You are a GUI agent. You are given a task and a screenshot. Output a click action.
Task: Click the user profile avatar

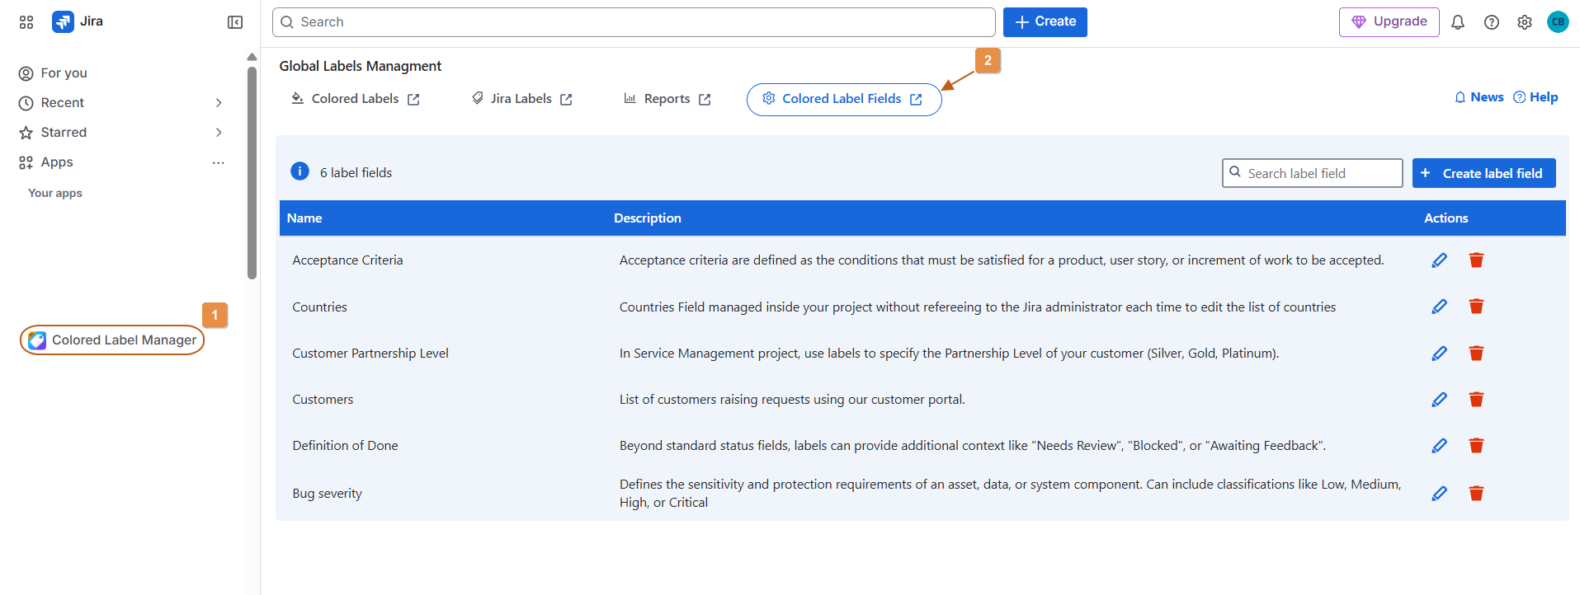pyautogui.click(x=1557, y=22)
